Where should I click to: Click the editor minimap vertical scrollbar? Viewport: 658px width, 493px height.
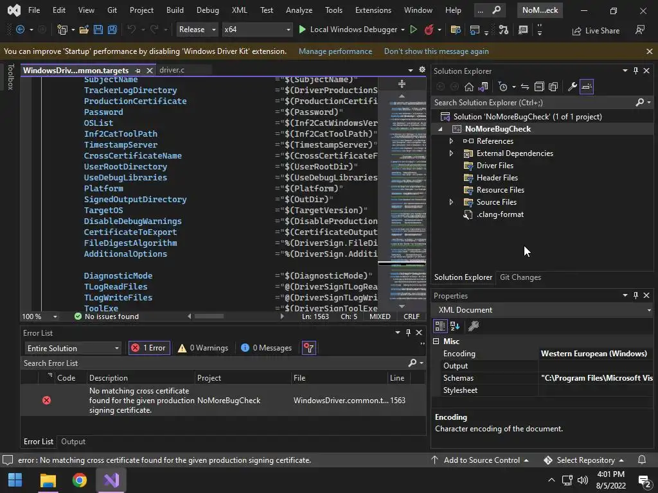click(x=402, y=201)
